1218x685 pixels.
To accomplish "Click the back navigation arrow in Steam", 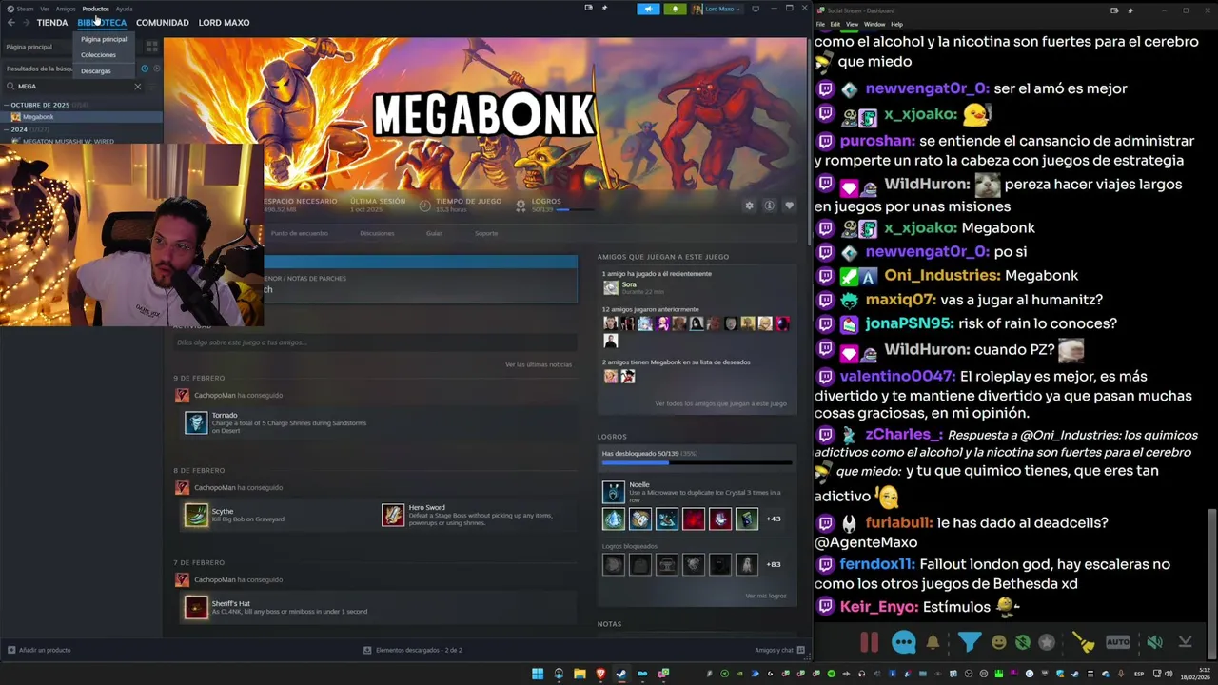I will click(x=10, y=23).
